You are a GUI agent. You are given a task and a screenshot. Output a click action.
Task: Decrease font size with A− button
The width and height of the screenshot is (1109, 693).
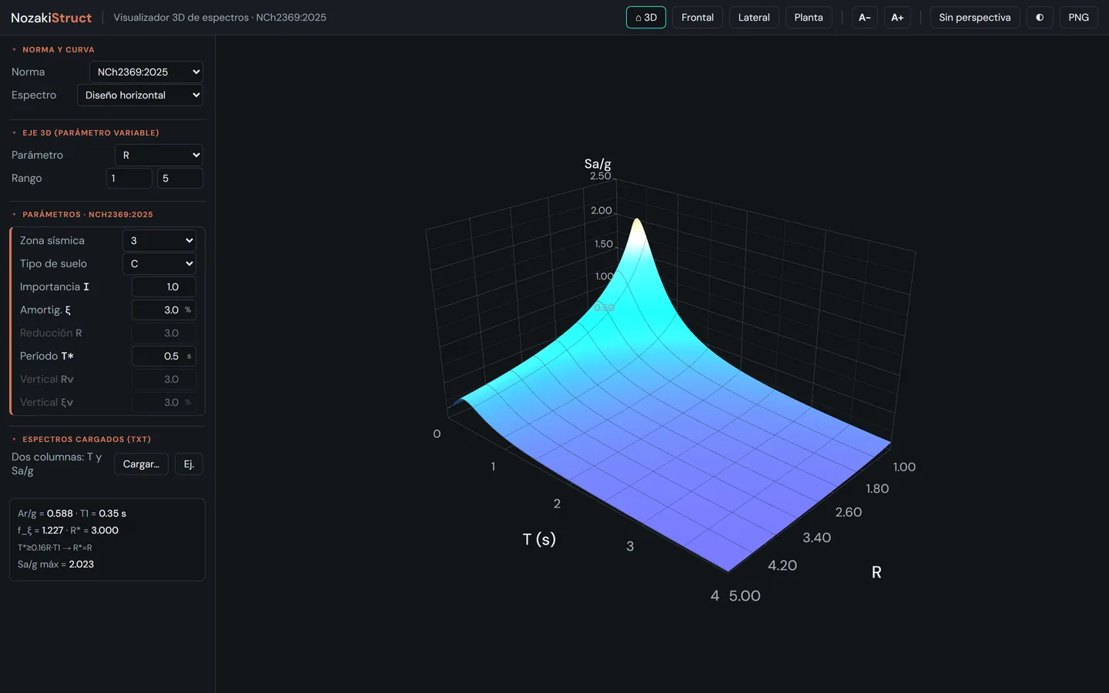tap(865, 17)
